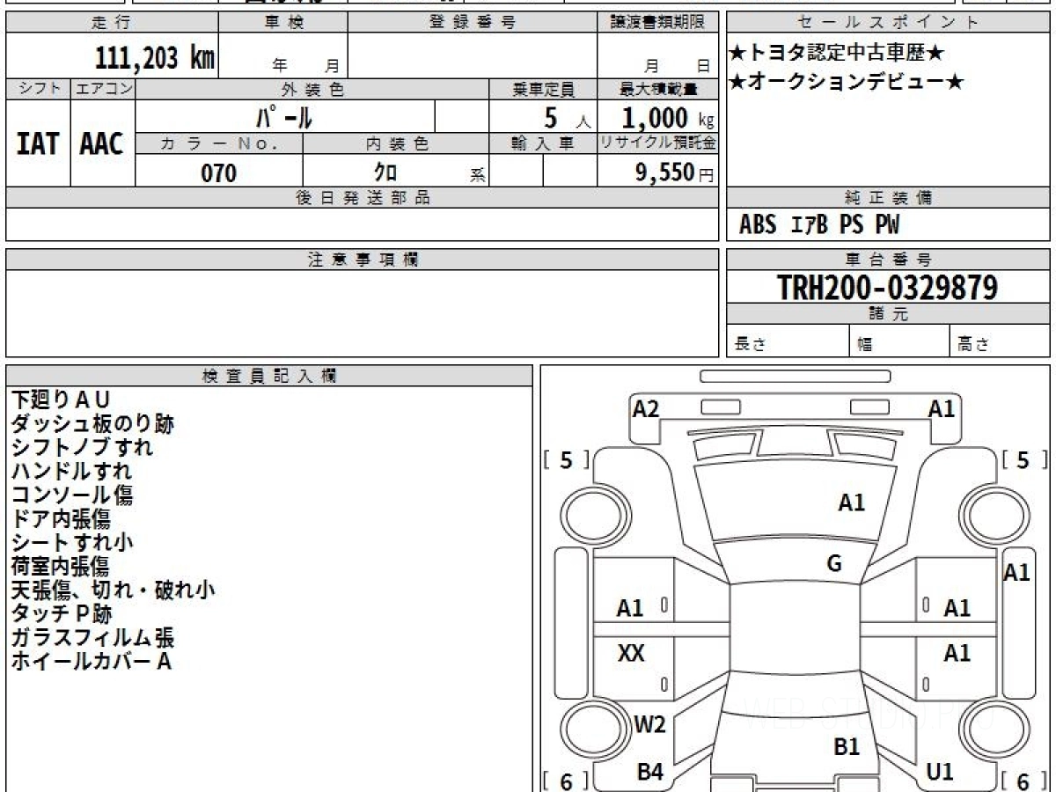The height and width of the screenshot is (792, 1056).
Task: Click the G mark on car diagram
Action: tap(834, 564)
